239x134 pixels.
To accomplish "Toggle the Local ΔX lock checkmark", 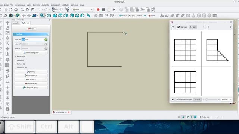I will pos(46,39).
